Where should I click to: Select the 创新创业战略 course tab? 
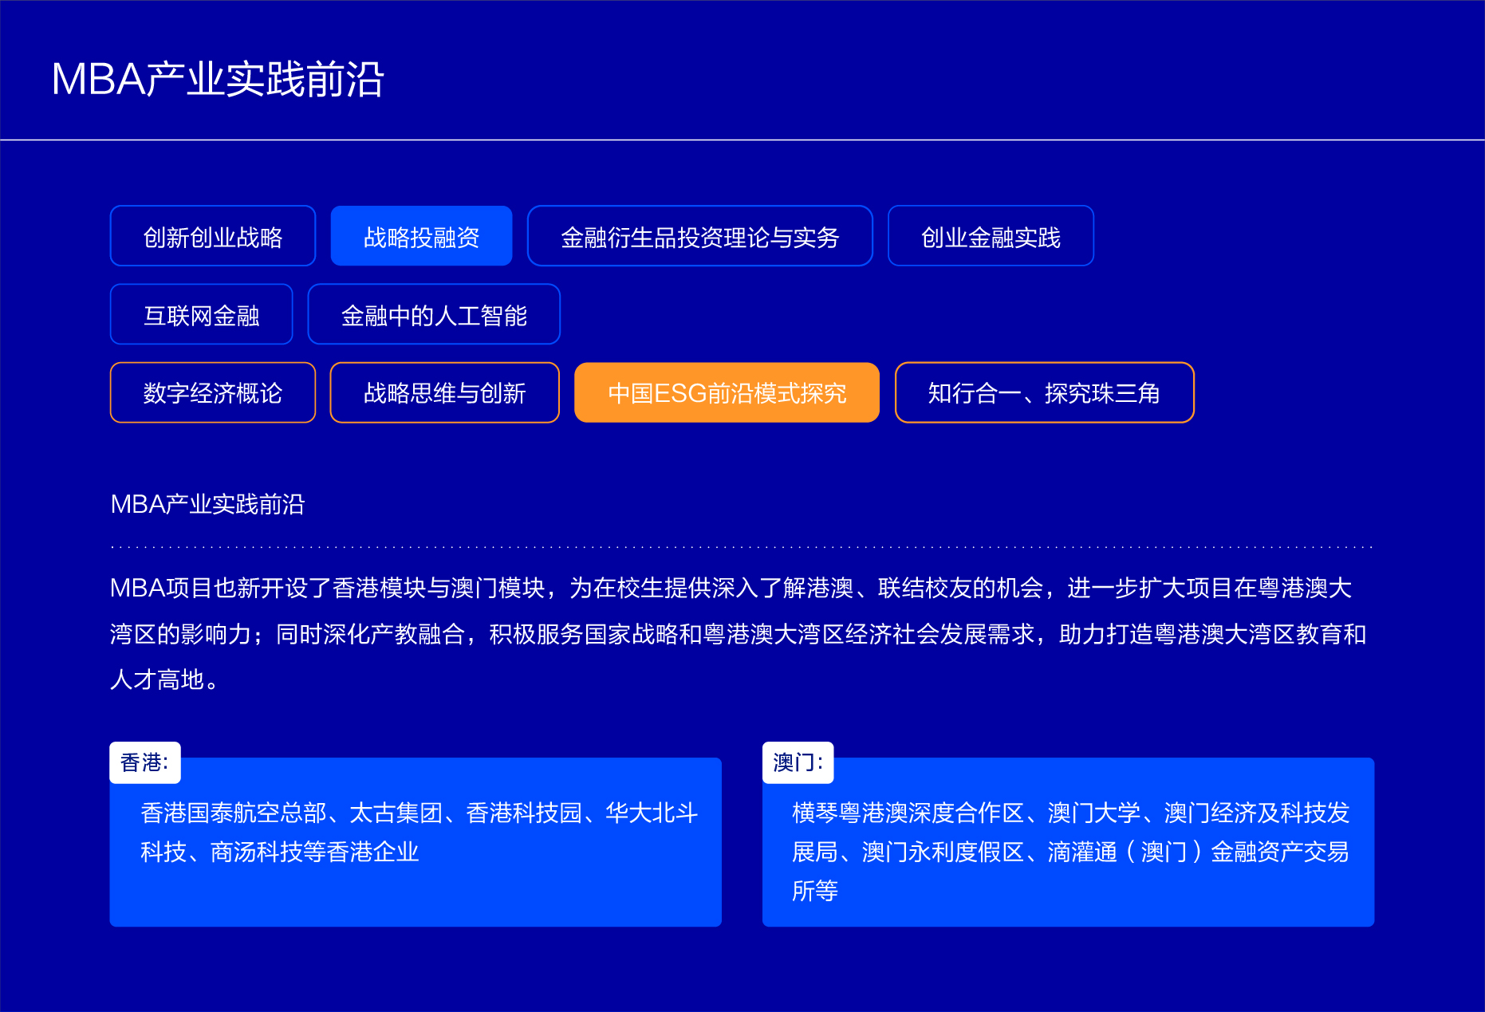[213, 237]
